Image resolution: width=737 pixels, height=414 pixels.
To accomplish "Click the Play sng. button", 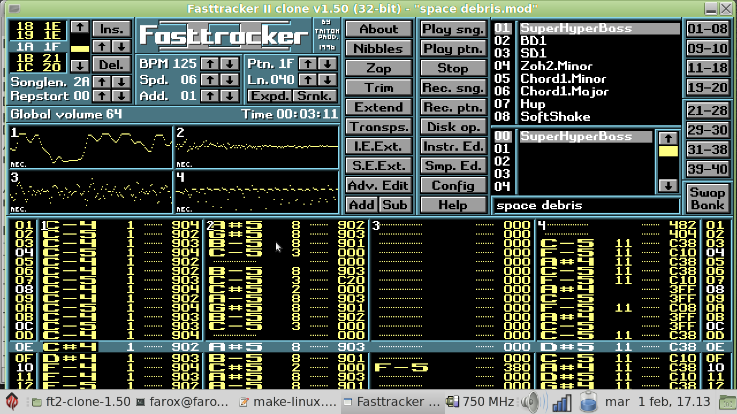I will point(453,29).
